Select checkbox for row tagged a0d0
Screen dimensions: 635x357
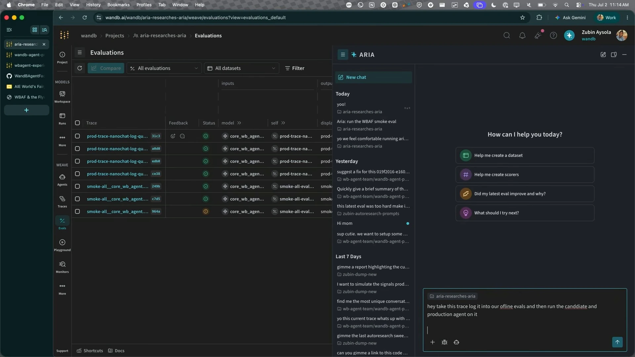[77, 149]
